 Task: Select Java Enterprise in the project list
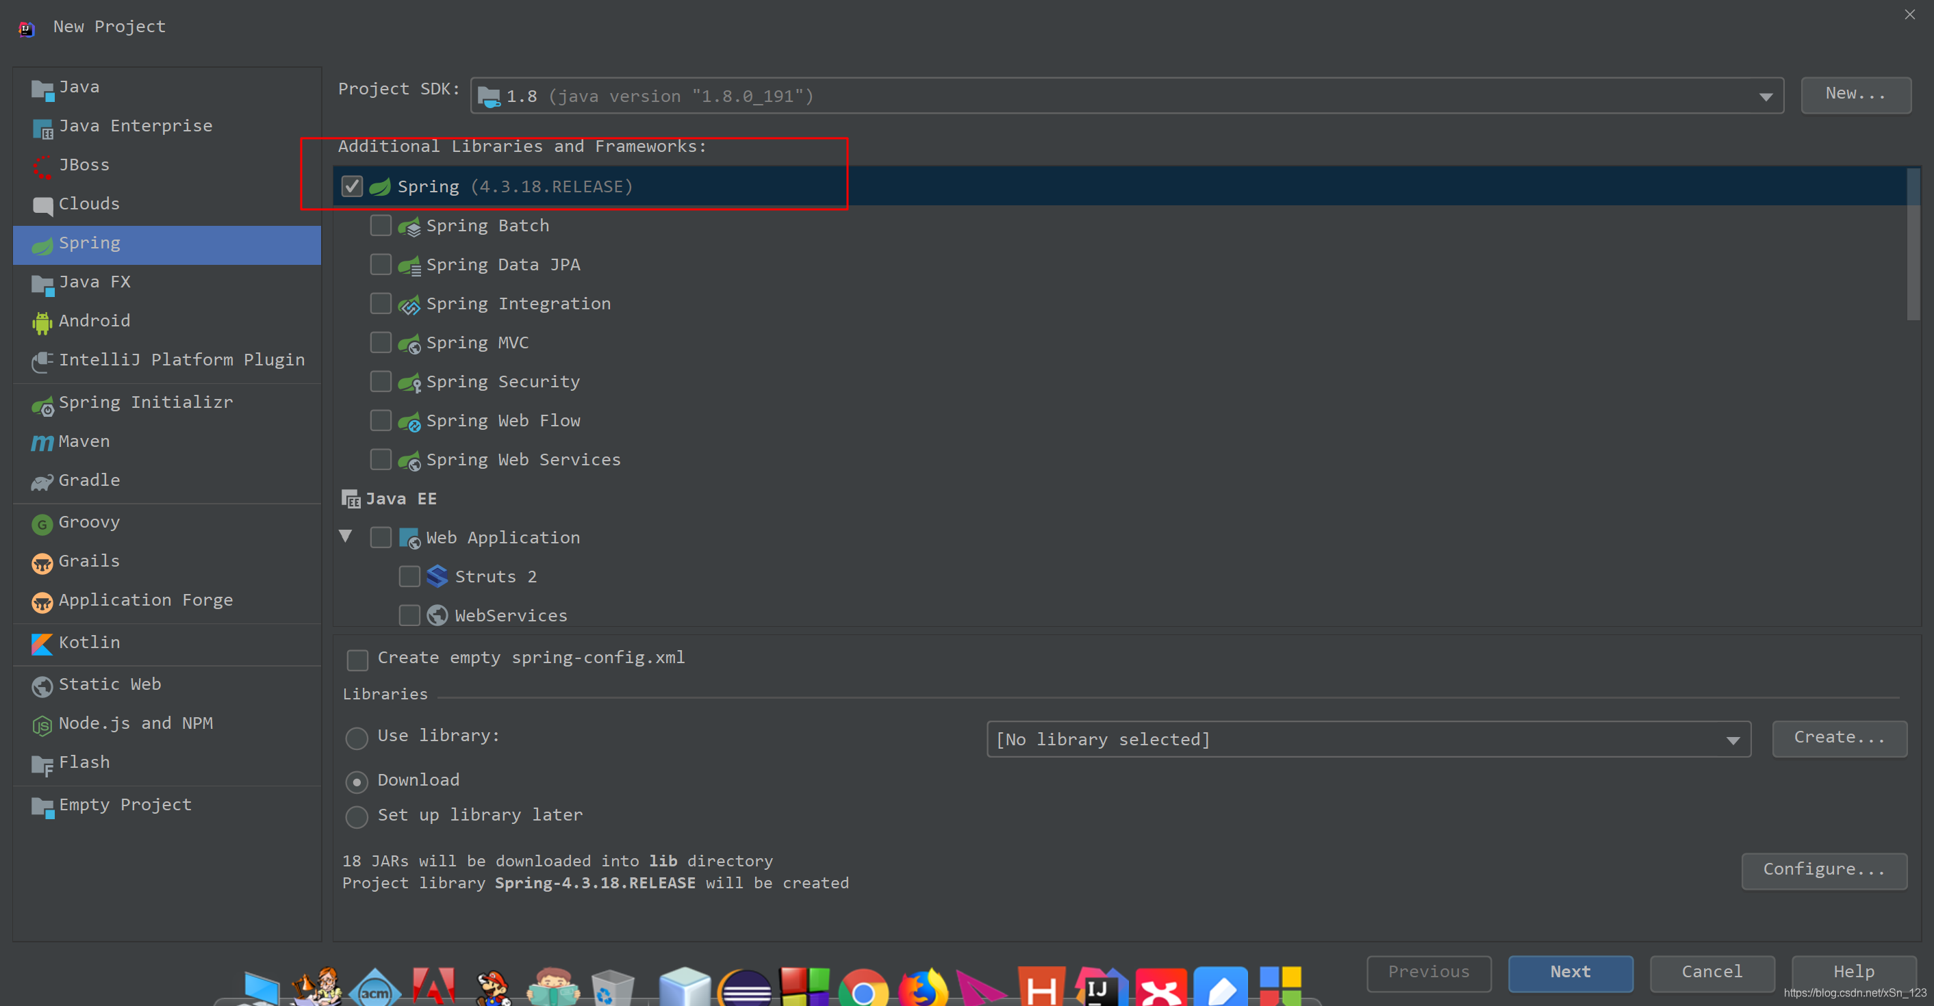(166, 126)
